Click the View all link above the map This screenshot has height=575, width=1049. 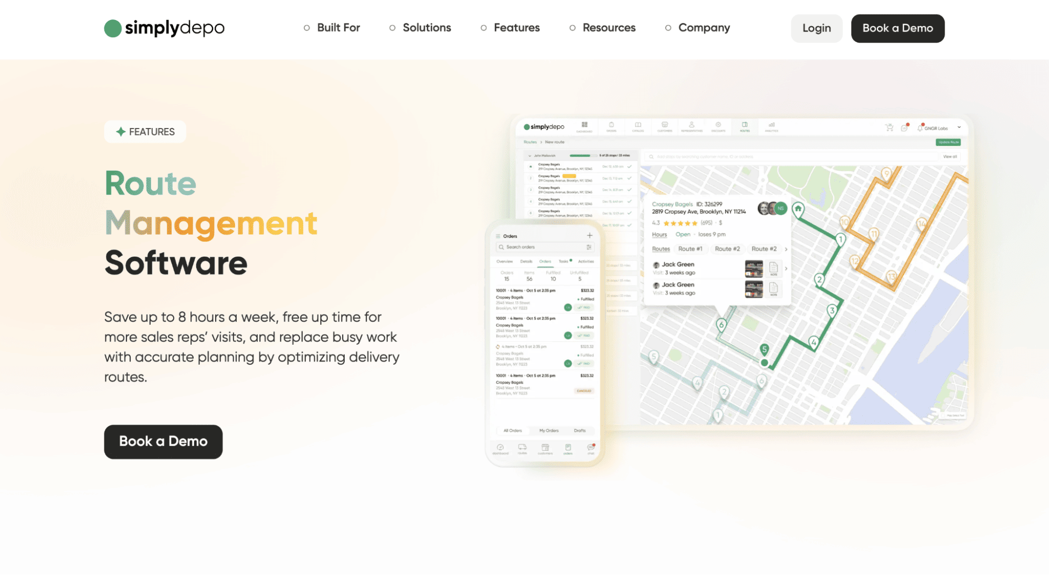click(950, 156)
